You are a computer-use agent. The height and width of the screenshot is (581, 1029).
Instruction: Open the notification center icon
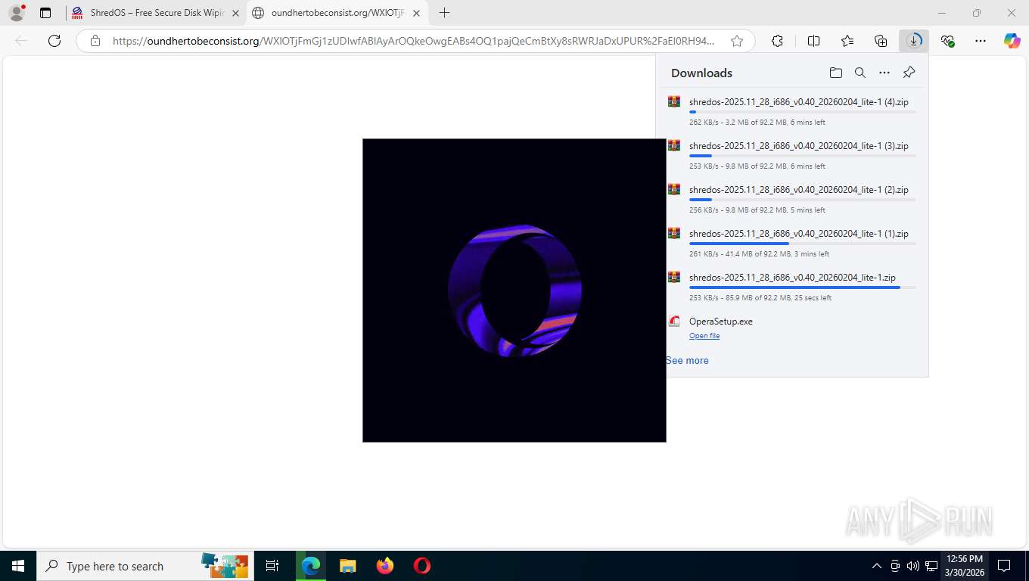(1004, 566)
